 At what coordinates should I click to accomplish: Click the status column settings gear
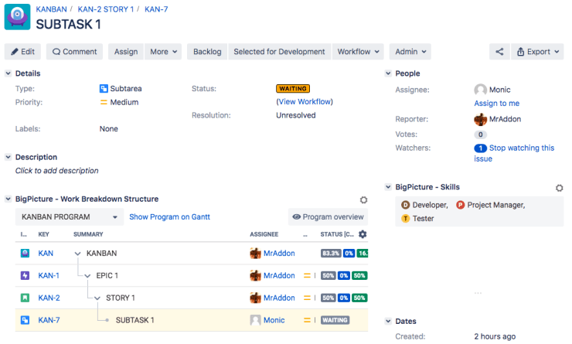click(363, 234)
